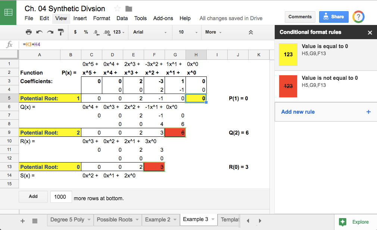Select the Paint format tool

[61, 32]
